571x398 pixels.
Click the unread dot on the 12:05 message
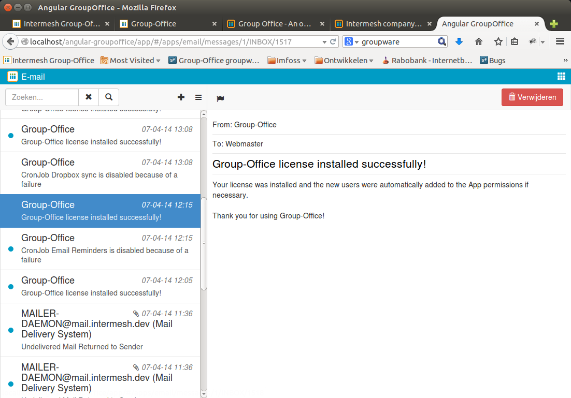11,287
